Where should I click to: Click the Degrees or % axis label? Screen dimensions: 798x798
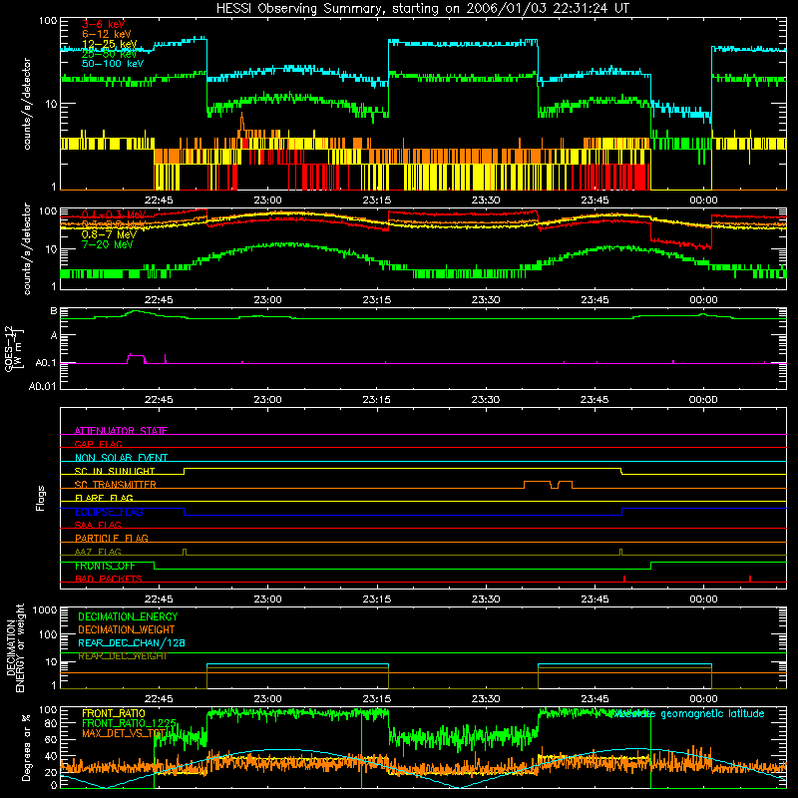pos(26,748)
